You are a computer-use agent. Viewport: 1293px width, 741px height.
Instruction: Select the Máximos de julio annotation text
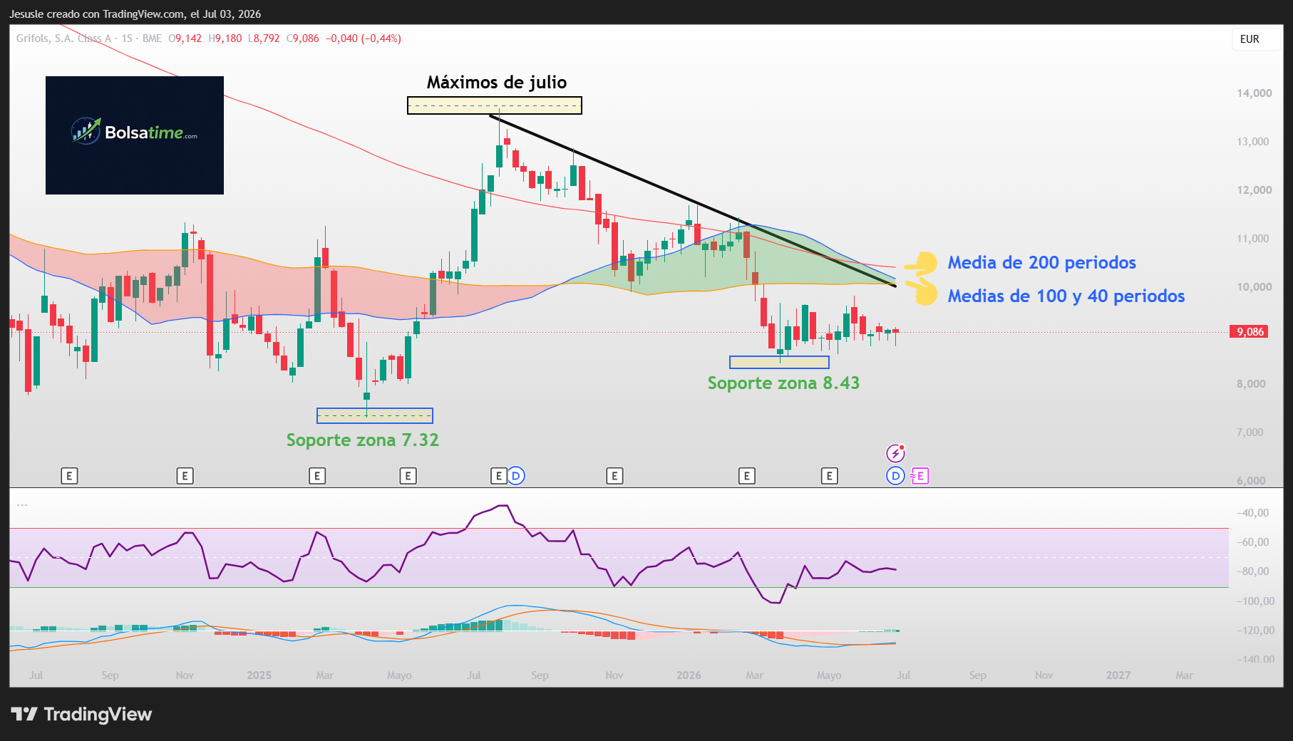497,83
